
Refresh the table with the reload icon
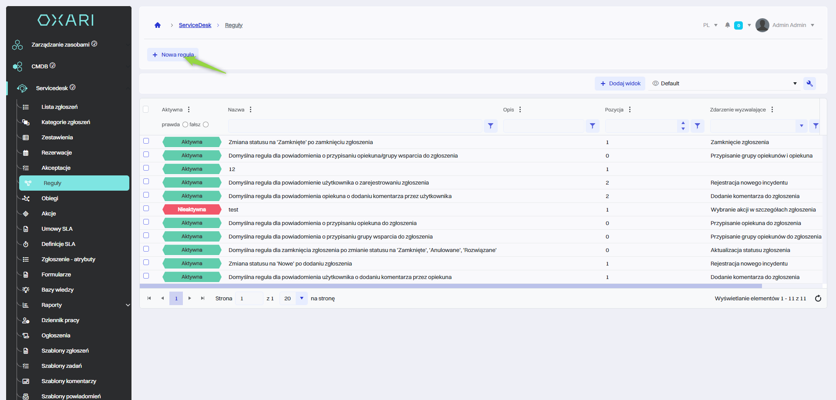point(818,299)
